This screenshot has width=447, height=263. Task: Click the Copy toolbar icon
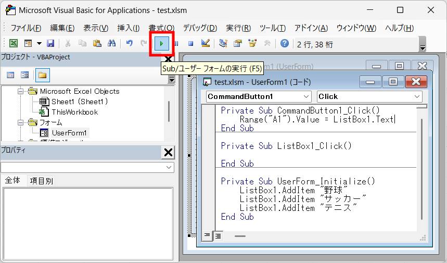(82, 43)
